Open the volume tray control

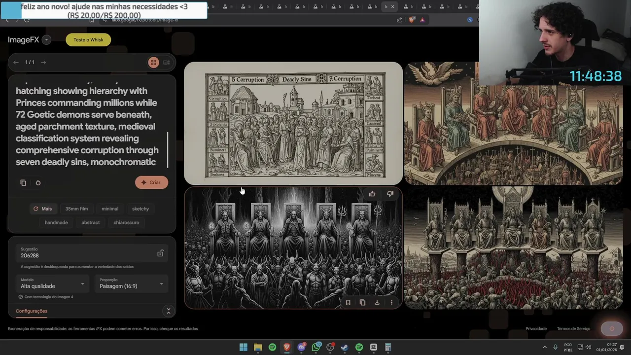(x=588, y=347)
